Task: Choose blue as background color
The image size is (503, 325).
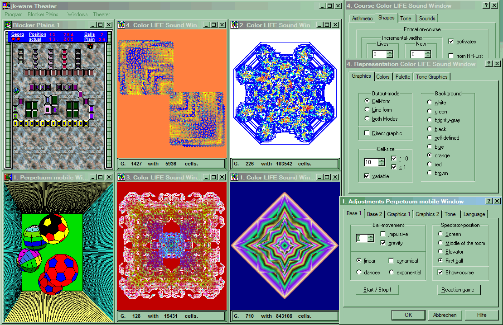Action: coord(430,147)
